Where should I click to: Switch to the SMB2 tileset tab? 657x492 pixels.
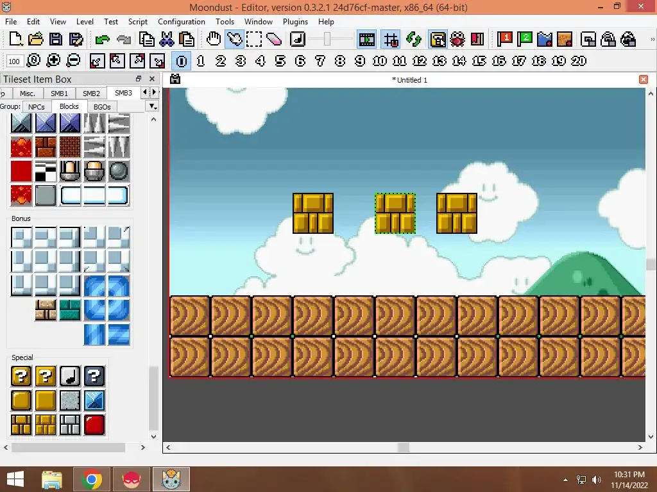(x=91, y=94)
